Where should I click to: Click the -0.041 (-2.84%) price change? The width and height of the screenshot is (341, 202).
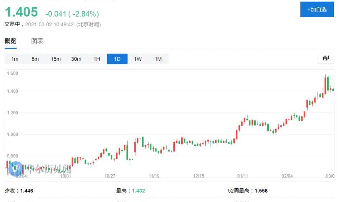(72, 14)
